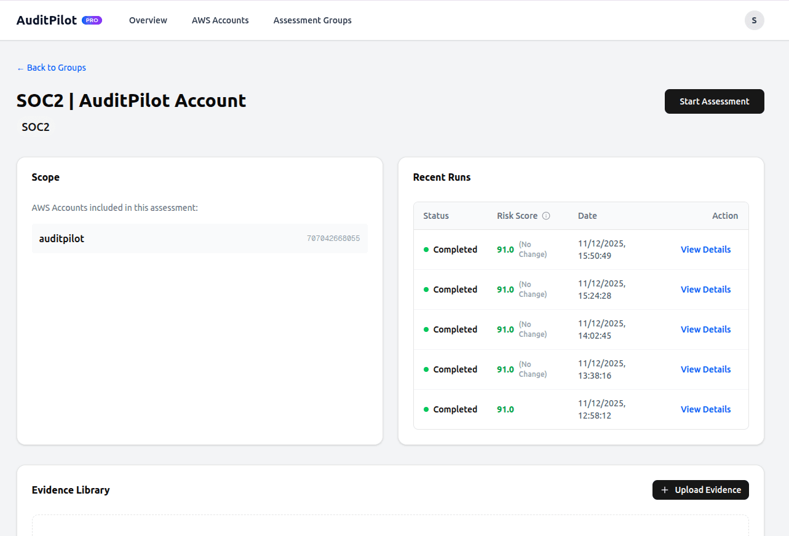The height and width of the screenshot is (536, 789).
Task: Click the Evidence Library heading
Action: (x=71, y=490)
